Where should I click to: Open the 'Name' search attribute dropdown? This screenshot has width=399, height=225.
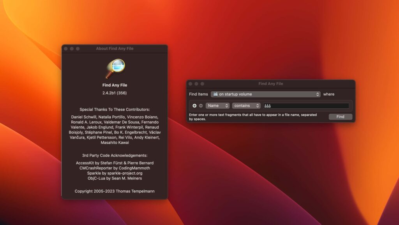click(x=217, y=105)
